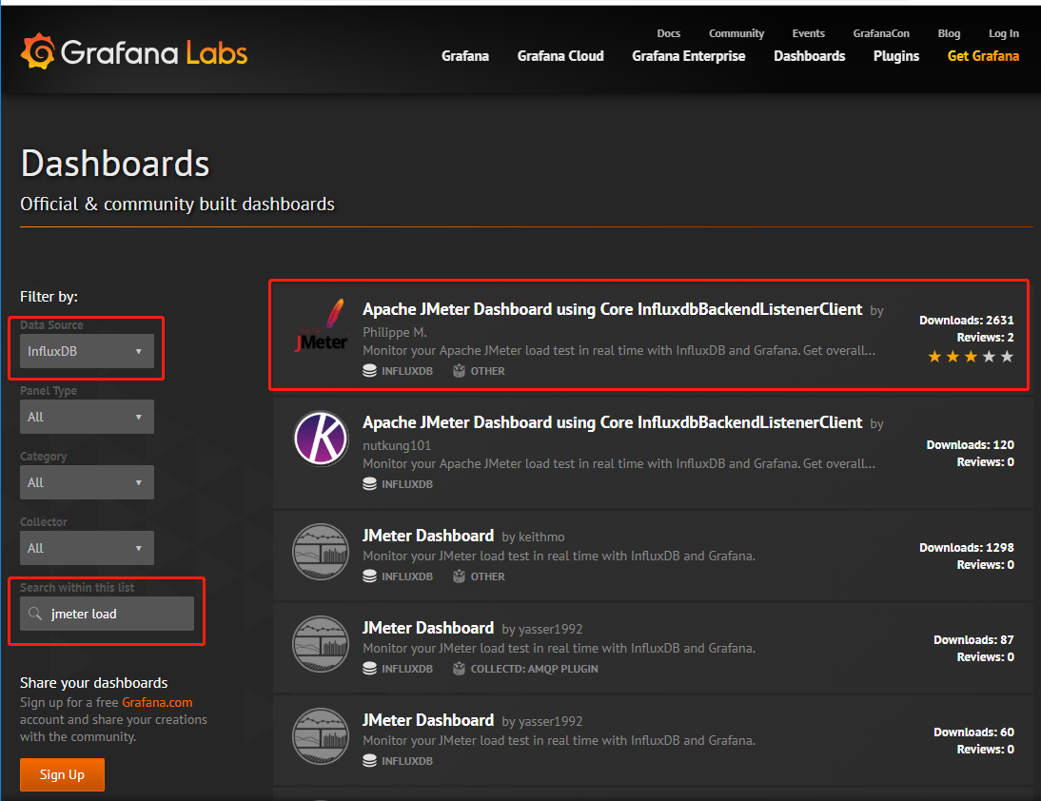The image size is (1041, 801).
Task: Open Apache JMeter Dashboard title by nutkung101
Action: click(x=612, y=422)
